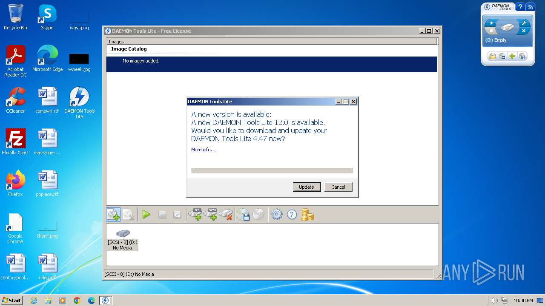
Task: Add a SCSI virtual drive
Action: point(211,215)
